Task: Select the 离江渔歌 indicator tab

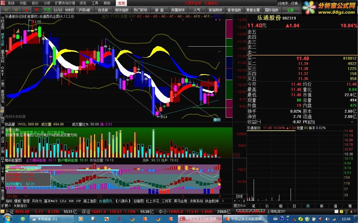Action: 90,201
